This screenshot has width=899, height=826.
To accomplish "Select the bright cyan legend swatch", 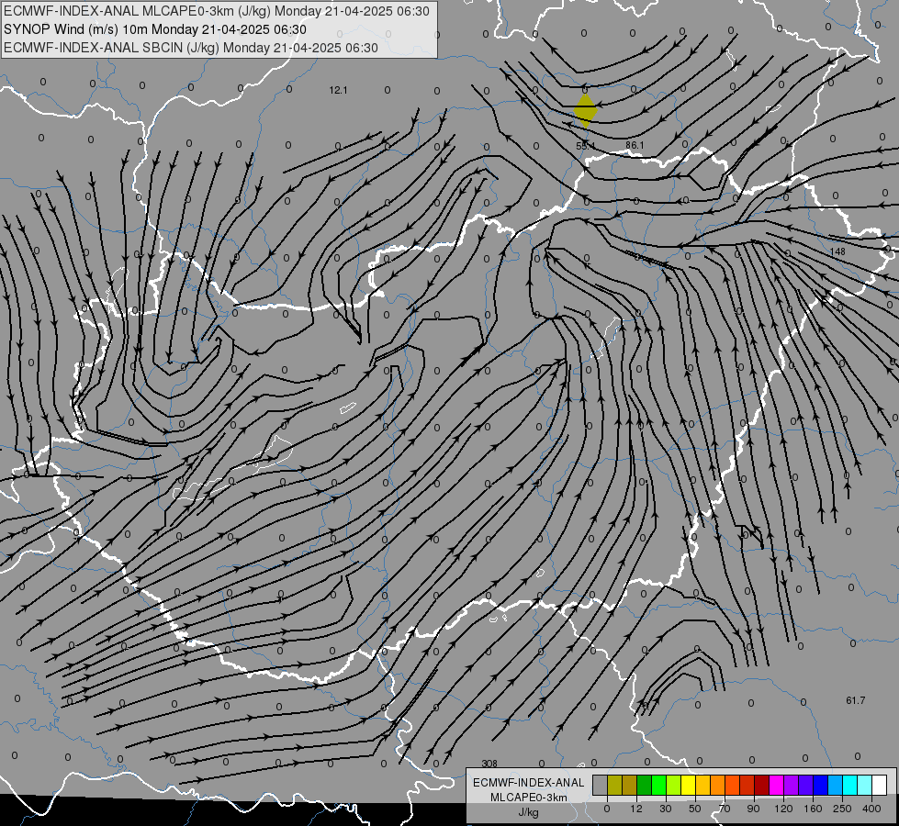I will click(850, 786).
